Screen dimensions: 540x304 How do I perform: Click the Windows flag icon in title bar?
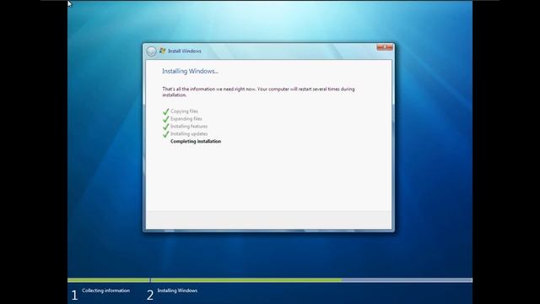163,51
